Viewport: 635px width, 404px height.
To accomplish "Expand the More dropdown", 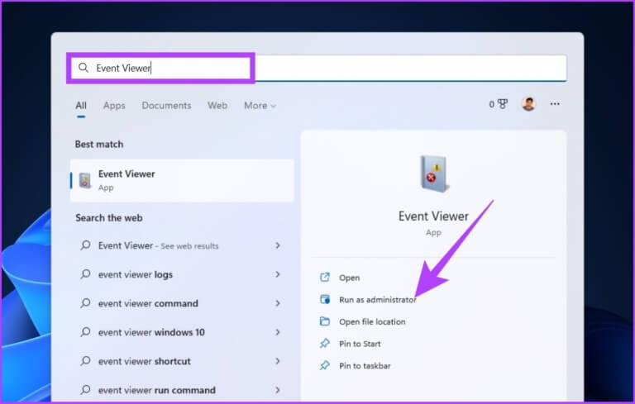I will point(260,106).
